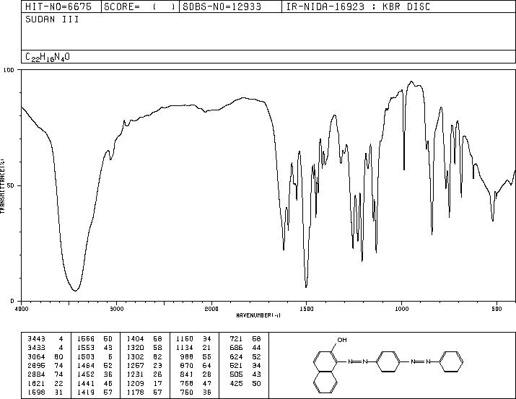Click the 3000 wavenumber axis tick label
Screen dimensions: 516x399
(117, 309)
